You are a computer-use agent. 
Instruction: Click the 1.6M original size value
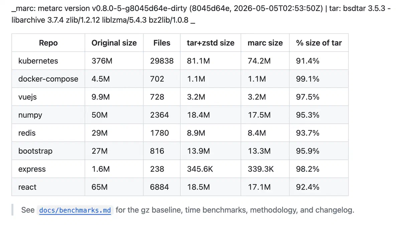tap(101, 169)
